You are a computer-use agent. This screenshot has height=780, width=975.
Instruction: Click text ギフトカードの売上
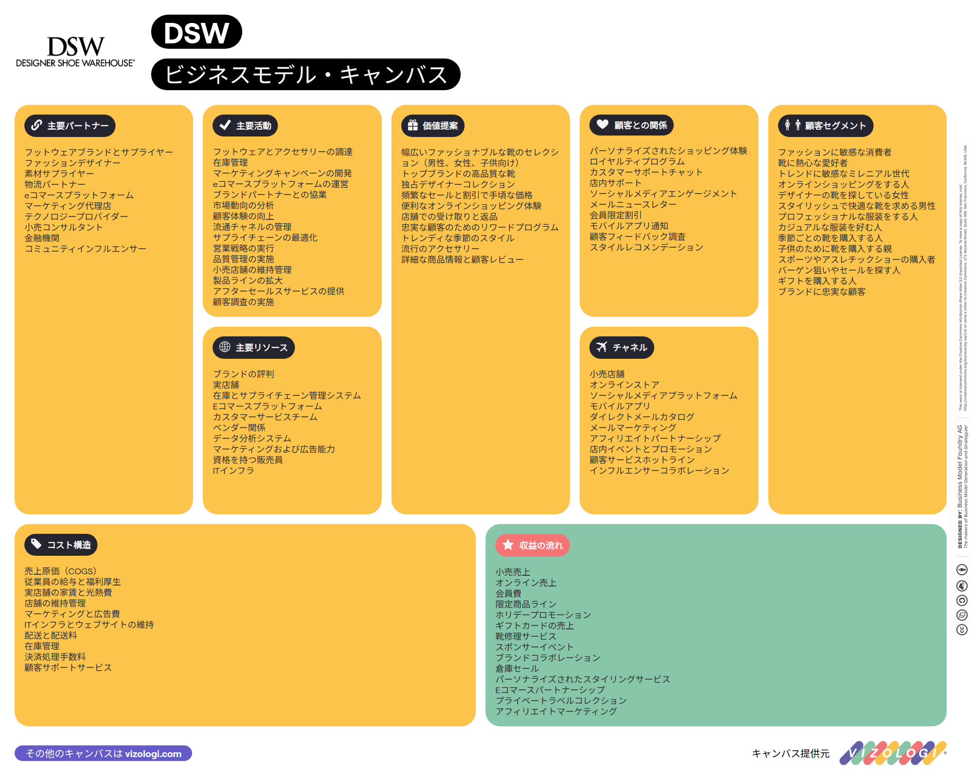pos(535,625)
